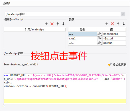Open formula type selector for p_url parameter
This screenshot has width=130, height=111.
click(x=99, y=39)
